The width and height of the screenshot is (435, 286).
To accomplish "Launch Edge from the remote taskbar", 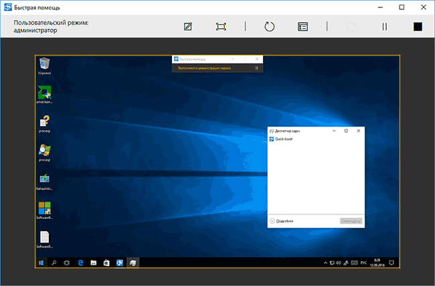I will tap(80, 263).
